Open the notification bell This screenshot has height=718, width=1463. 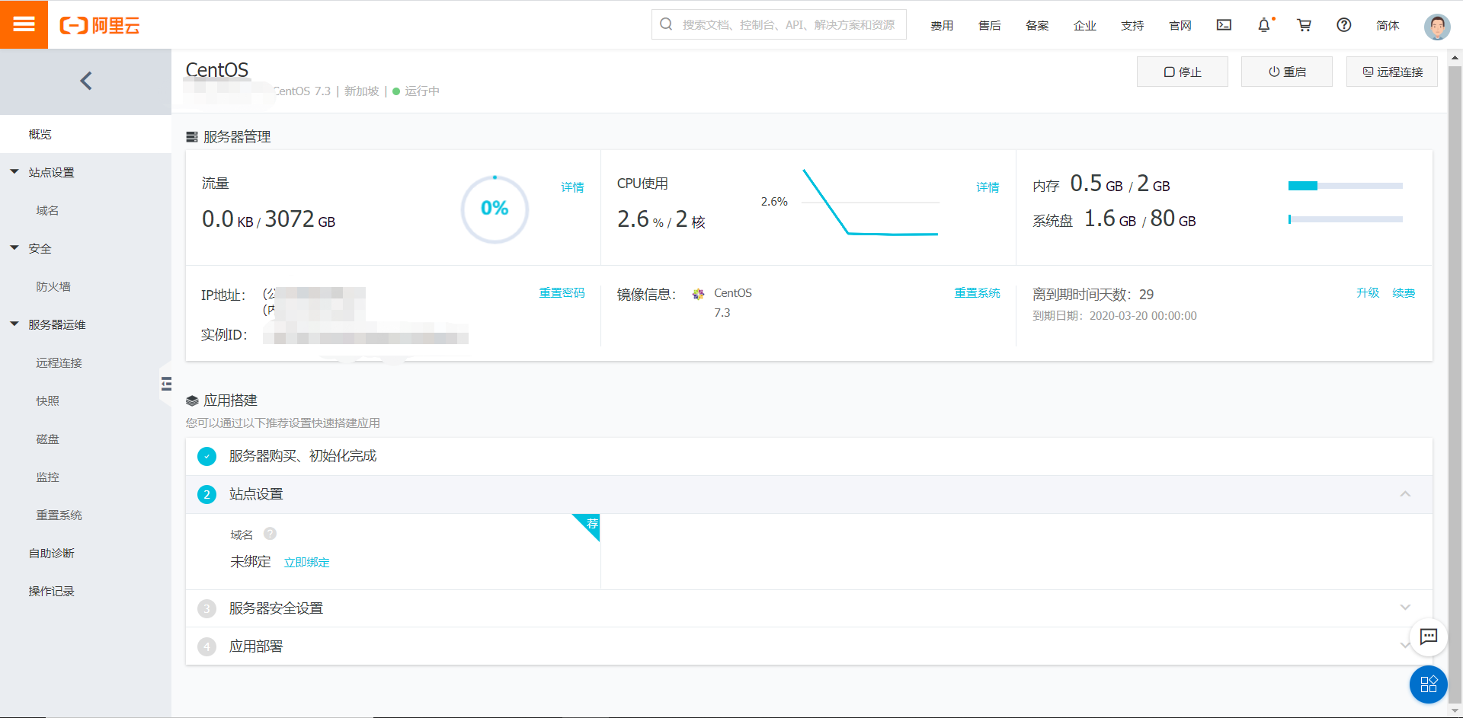tap(1264, 25)
